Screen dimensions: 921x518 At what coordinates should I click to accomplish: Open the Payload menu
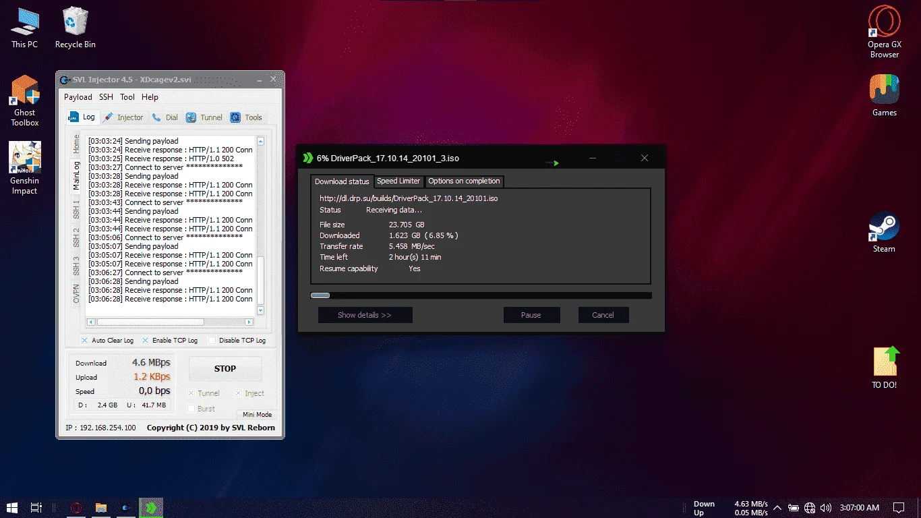click(78, 97)
